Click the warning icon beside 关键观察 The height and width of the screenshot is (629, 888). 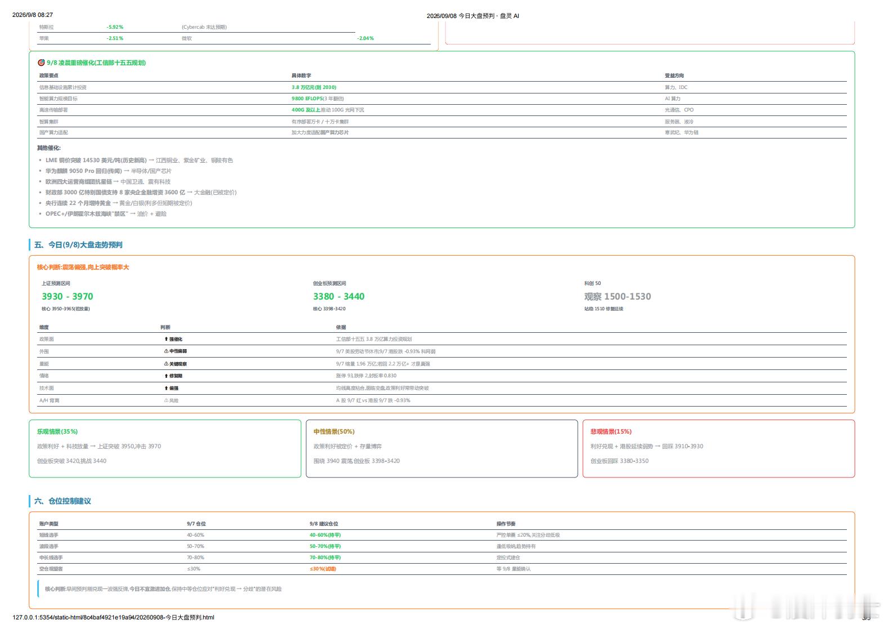166,364
